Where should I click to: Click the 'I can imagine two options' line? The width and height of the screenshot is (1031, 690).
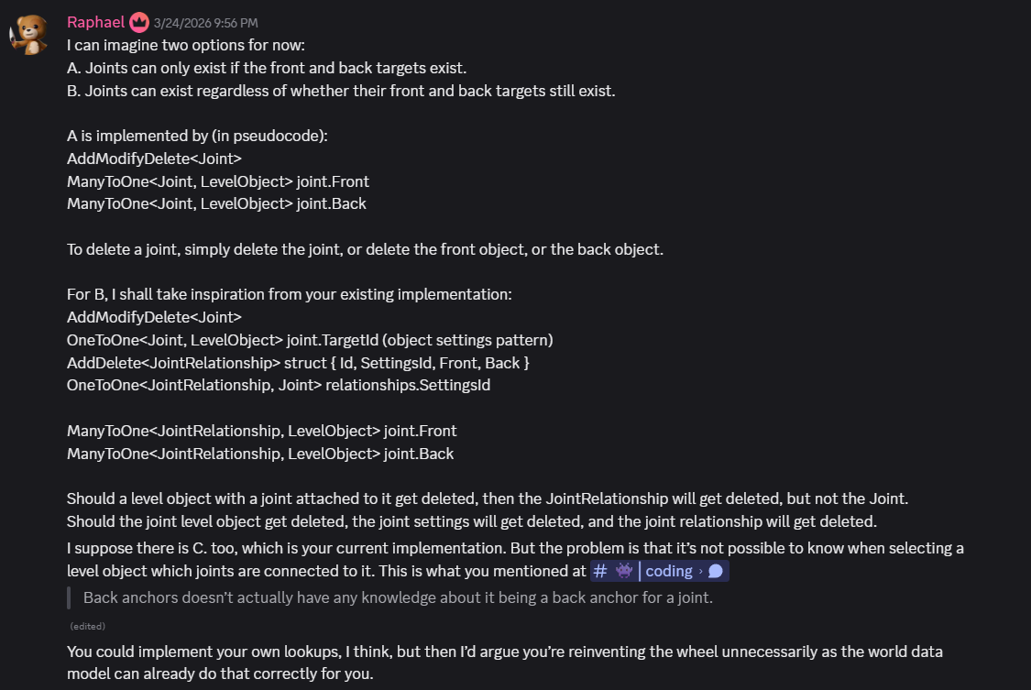[x=186, y=45]
